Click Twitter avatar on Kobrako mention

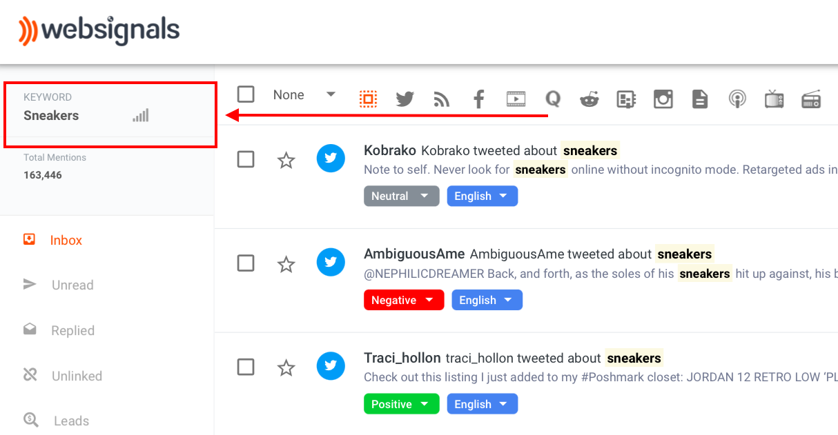click(x=331, y=159)
